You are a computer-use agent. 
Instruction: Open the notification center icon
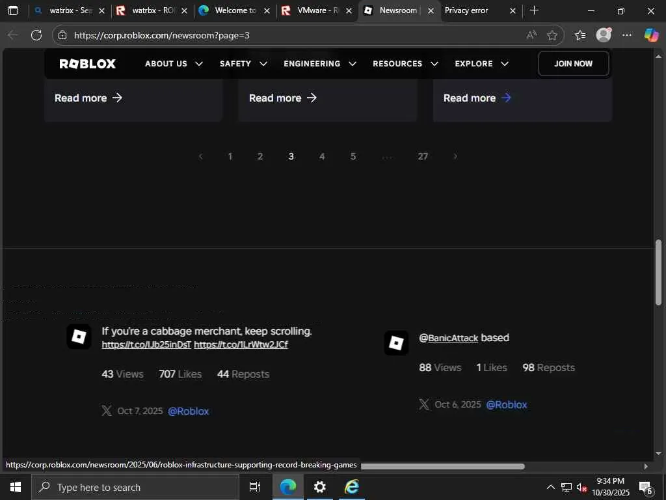pyautogui.click(x=646, y=488)
